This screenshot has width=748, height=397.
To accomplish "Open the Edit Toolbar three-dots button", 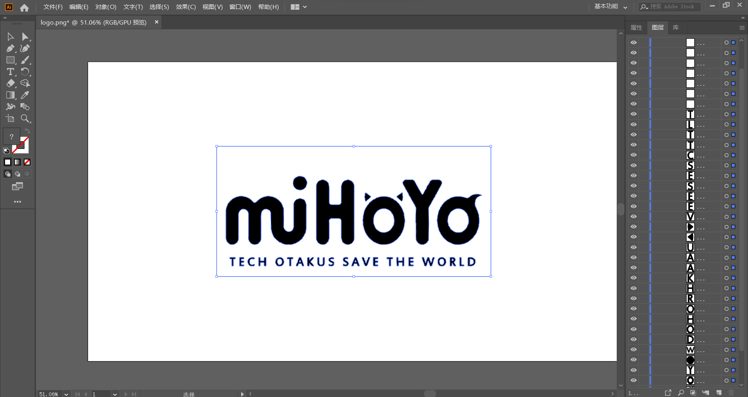I will (18, 202).
